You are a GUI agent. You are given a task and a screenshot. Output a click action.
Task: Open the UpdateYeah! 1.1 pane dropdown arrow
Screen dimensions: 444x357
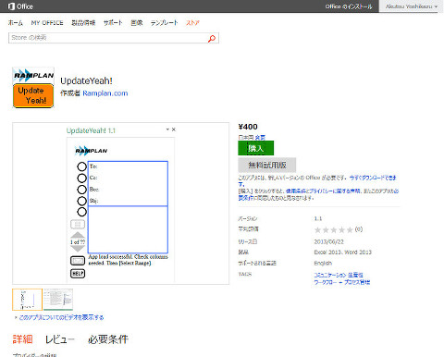[167, 129]
